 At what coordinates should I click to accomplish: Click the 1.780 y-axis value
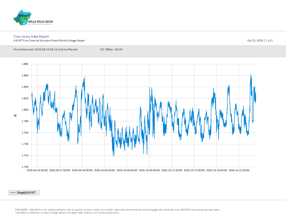25,121
